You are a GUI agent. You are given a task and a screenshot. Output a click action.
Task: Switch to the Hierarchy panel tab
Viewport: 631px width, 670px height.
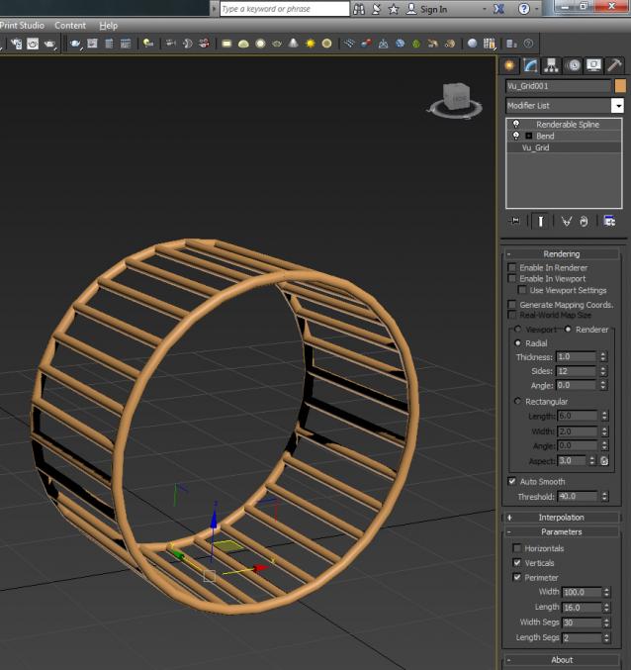tap(552, 65)
